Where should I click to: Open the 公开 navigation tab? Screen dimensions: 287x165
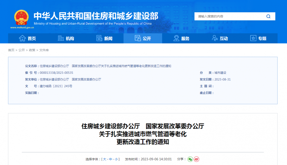143,38
